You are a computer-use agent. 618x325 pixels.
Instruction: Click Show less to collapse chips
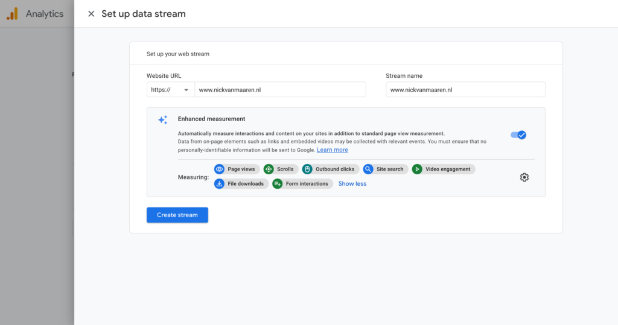point(352,183)
